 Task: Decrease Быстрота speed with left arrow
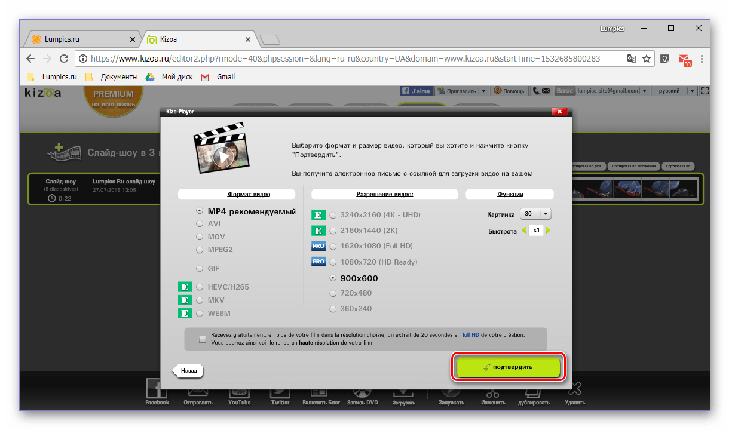click(524, 231)
